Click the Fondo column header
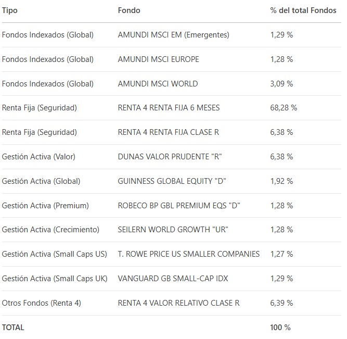 coord(129,10)
